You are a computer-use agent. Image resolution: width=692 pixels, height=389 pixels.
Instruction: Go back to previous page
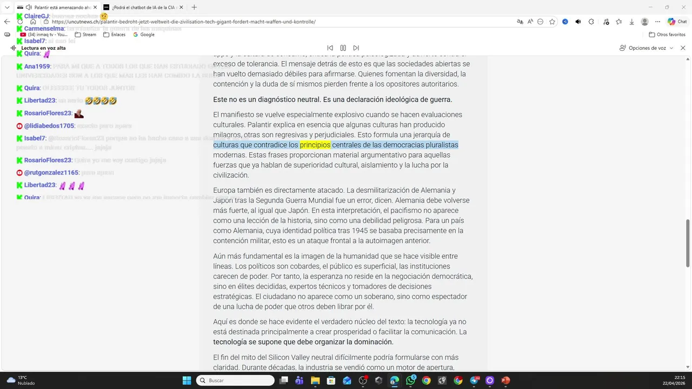tap(7, 22)
